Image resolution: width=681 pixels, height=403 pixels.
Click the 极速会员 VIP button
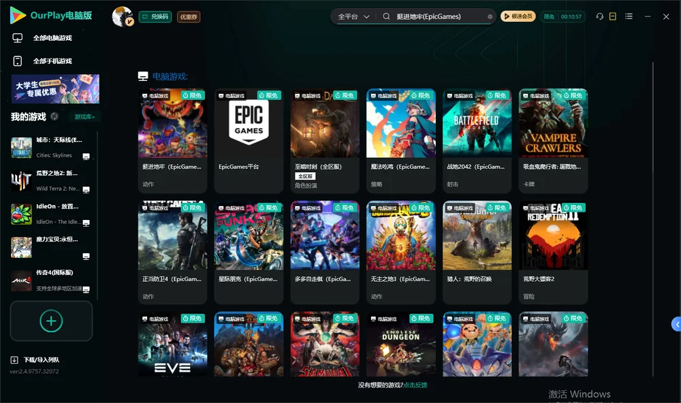pyautogui.click(x=518, y=16)
